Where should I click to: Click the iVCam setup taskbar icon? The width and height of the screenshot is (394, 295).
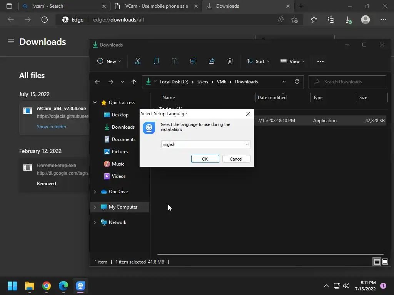(x=80, y=286)
